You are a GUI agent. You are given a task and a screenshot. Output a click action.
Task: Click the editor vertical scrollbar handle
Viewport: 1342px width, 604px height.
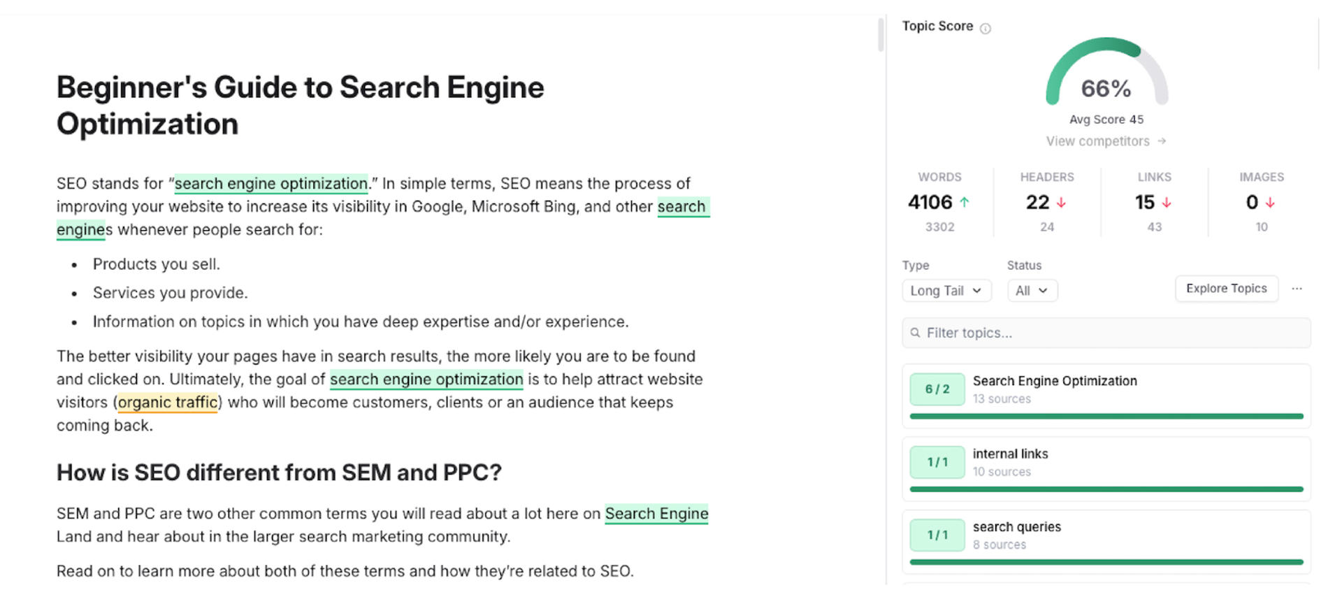pyautogui.click(x=881, y=35)
